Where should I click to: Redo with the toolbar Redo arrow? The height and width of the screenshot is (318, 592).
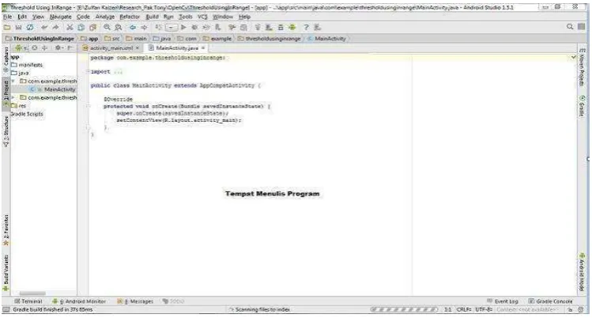click(x=56, y=27)
